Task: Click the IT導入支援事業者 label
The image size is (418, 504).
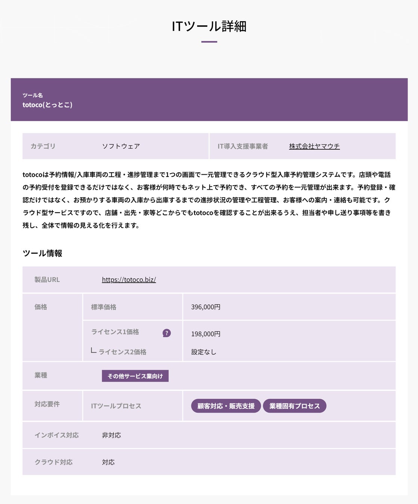Action: 243,146
